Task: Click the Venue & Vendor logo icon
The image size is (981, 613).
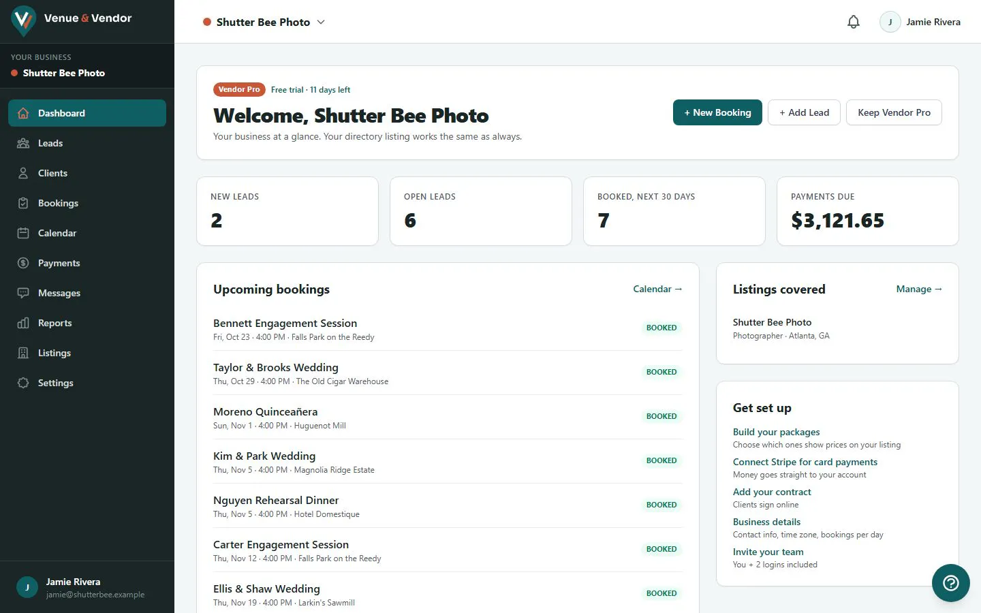Action: [24, 20]
